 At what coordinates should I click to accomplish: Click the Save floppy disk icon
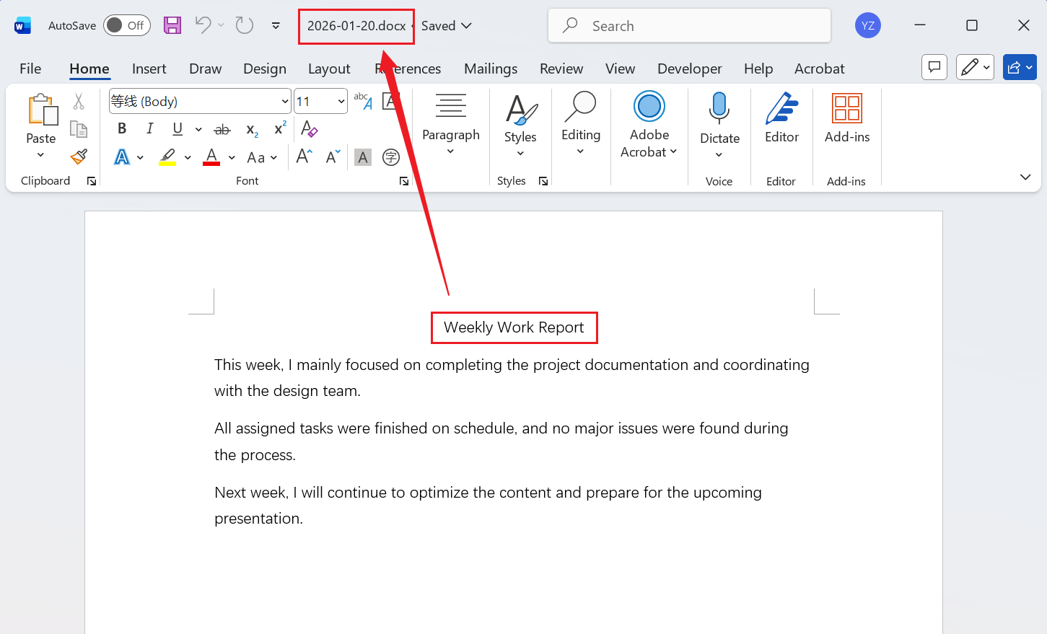[x=172, y=25]
